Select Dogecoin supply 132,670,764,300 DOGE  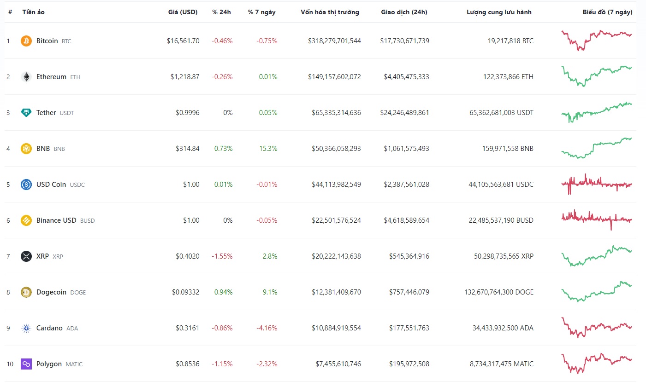click(x=499, y=292)
